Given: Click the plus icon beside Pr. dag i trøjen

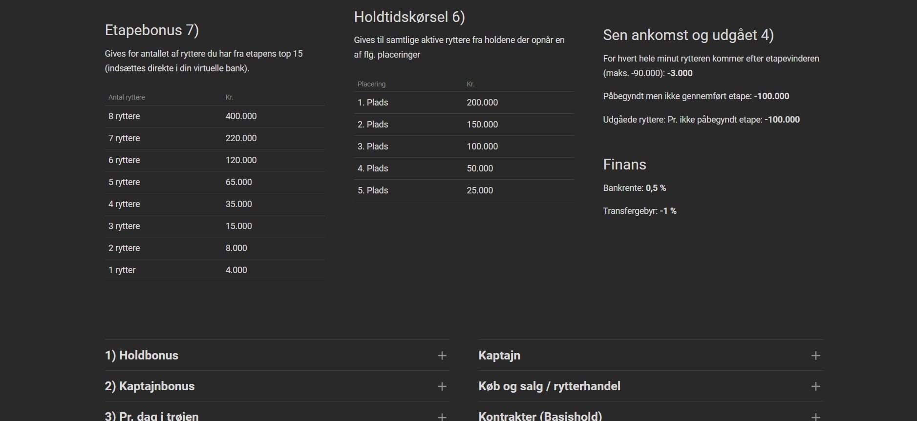Looking at the screenshot, I should pos(442,417).
